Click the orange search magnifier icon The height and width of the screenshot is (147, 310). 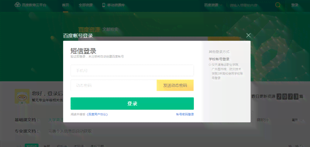[278, 5]
